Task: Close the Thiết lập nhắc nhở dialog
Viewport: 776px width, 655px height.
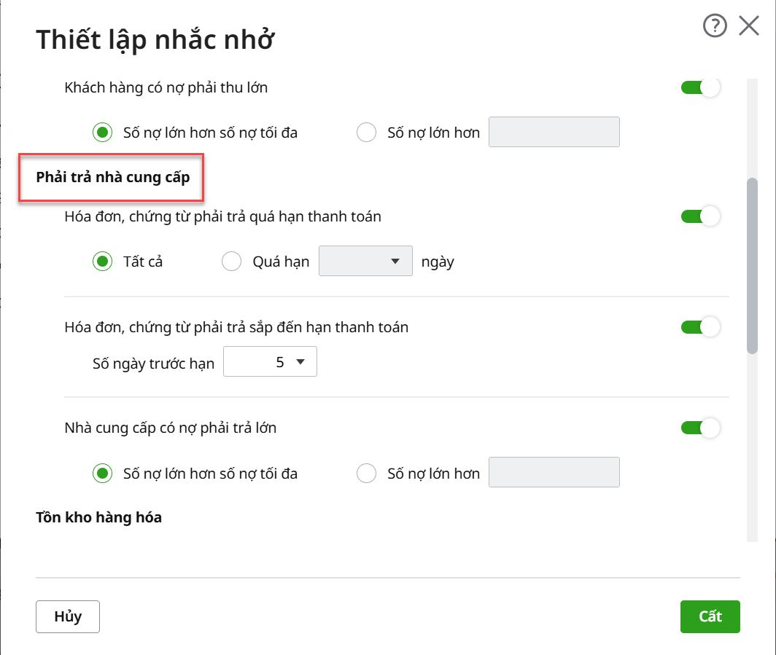Action: point(749,26)
